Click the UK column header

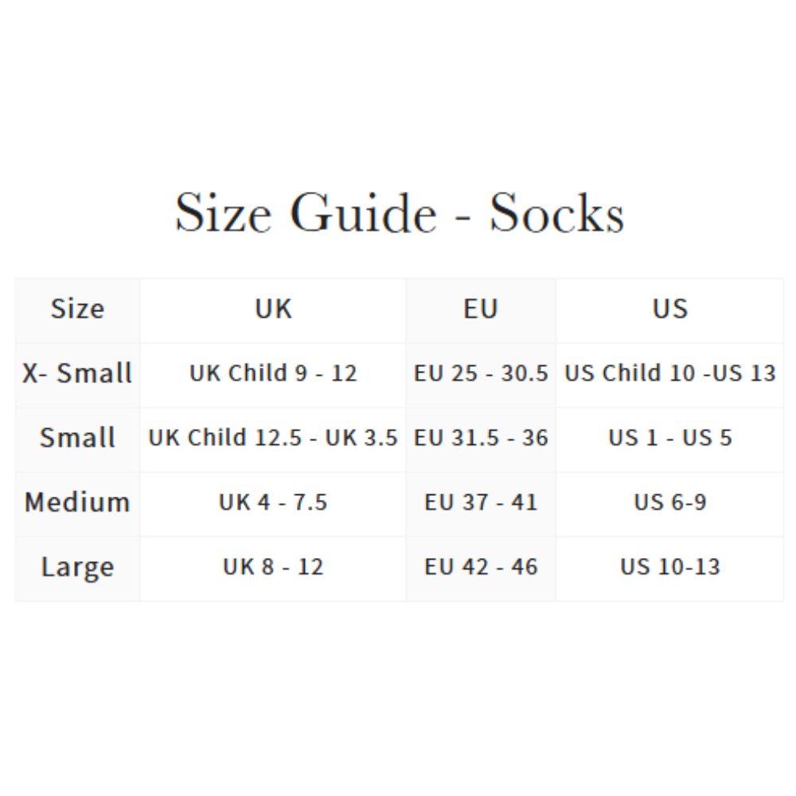[x=273, y=309]
